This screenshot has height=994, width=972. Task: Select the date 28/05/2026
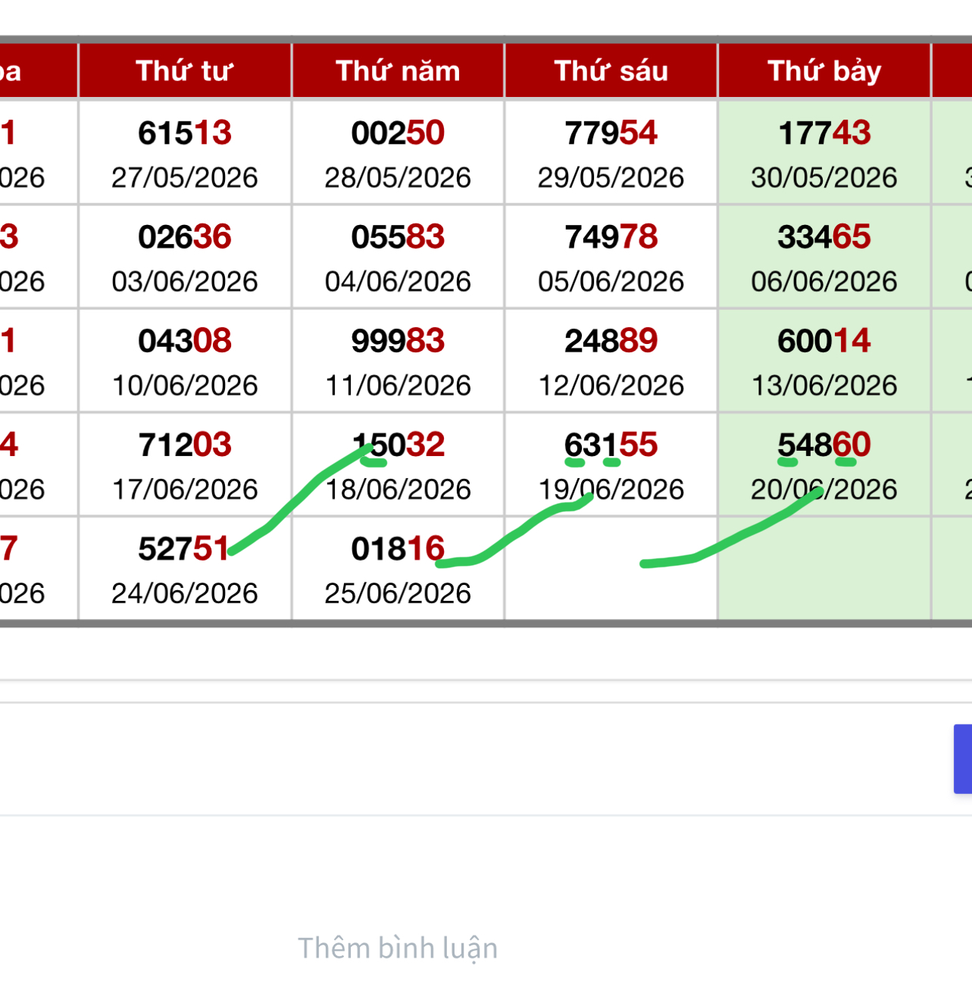(x=398, y=178)
